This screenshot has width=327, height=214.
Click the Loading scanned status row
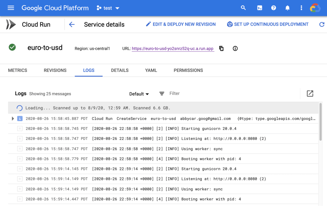163,108
